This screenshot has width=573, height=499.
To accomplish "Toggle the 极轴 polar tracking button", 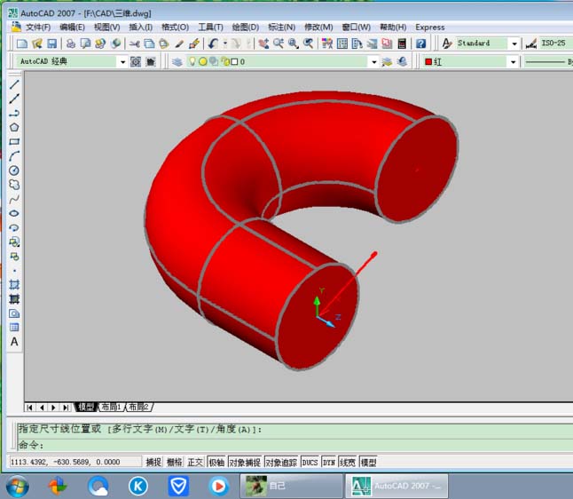I will click(216, 462).
